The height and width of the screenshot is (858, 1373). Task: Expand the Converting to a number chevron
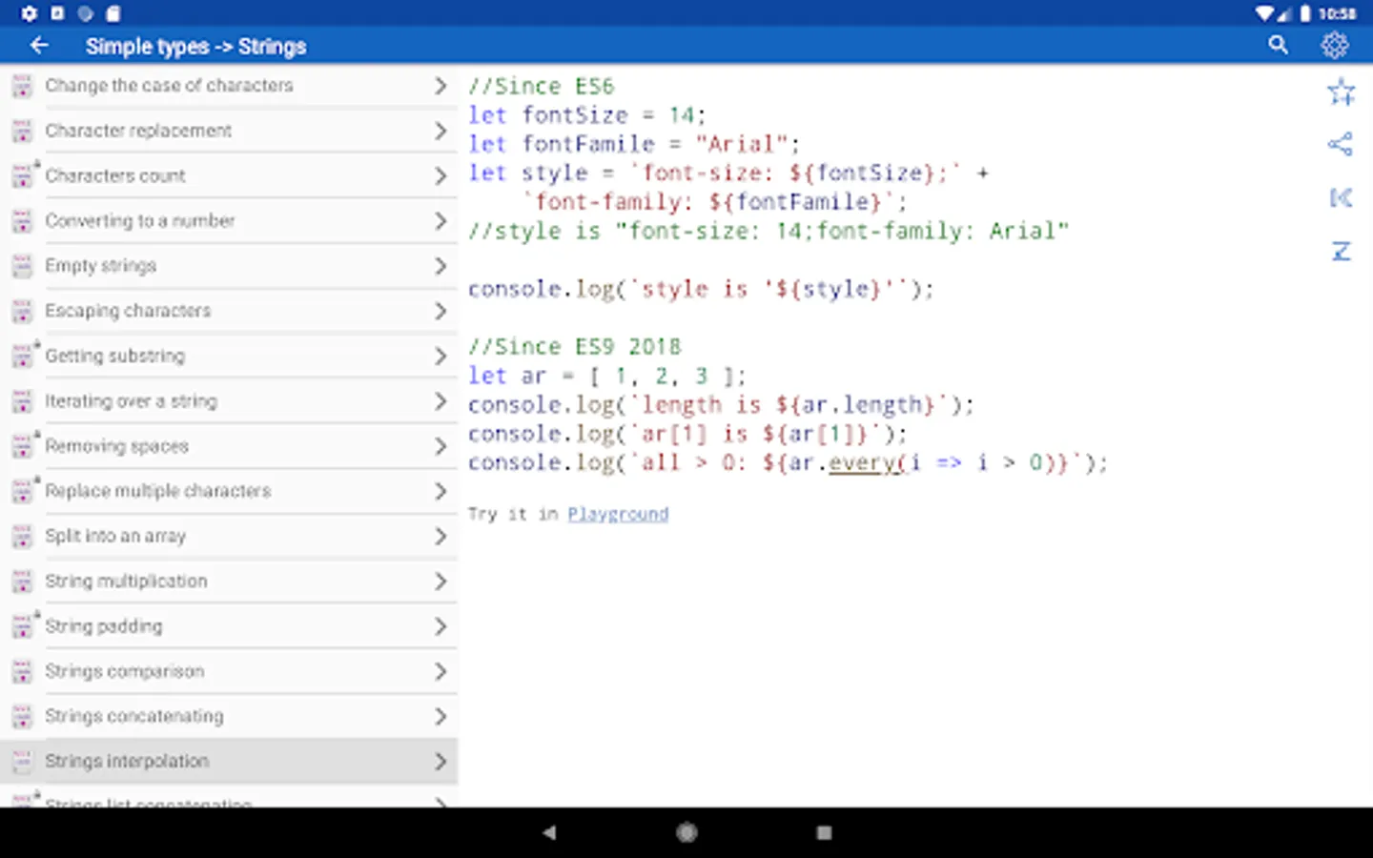pyautogui.click(x=440, y=221)
